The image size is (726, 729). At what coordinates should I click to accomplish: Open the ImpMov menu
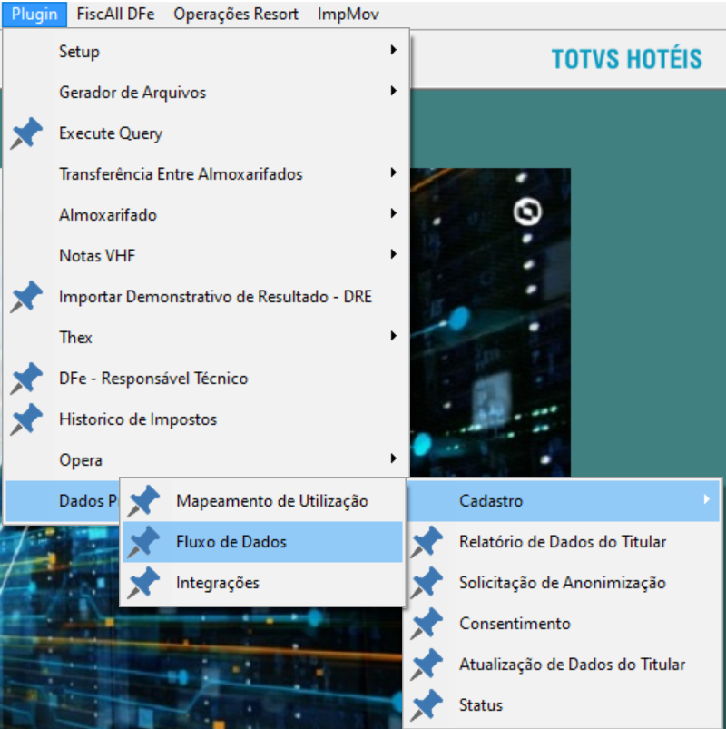tap(348, 15)
